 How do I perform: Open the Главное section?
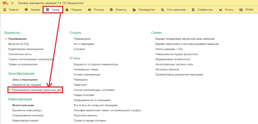(14, 10)
